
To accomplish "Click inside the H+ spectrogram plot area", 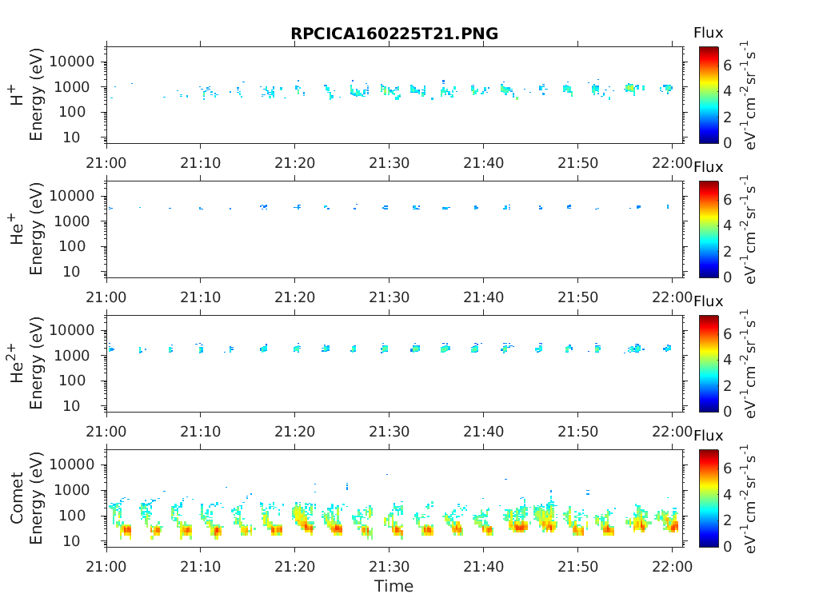I will 395,95.
